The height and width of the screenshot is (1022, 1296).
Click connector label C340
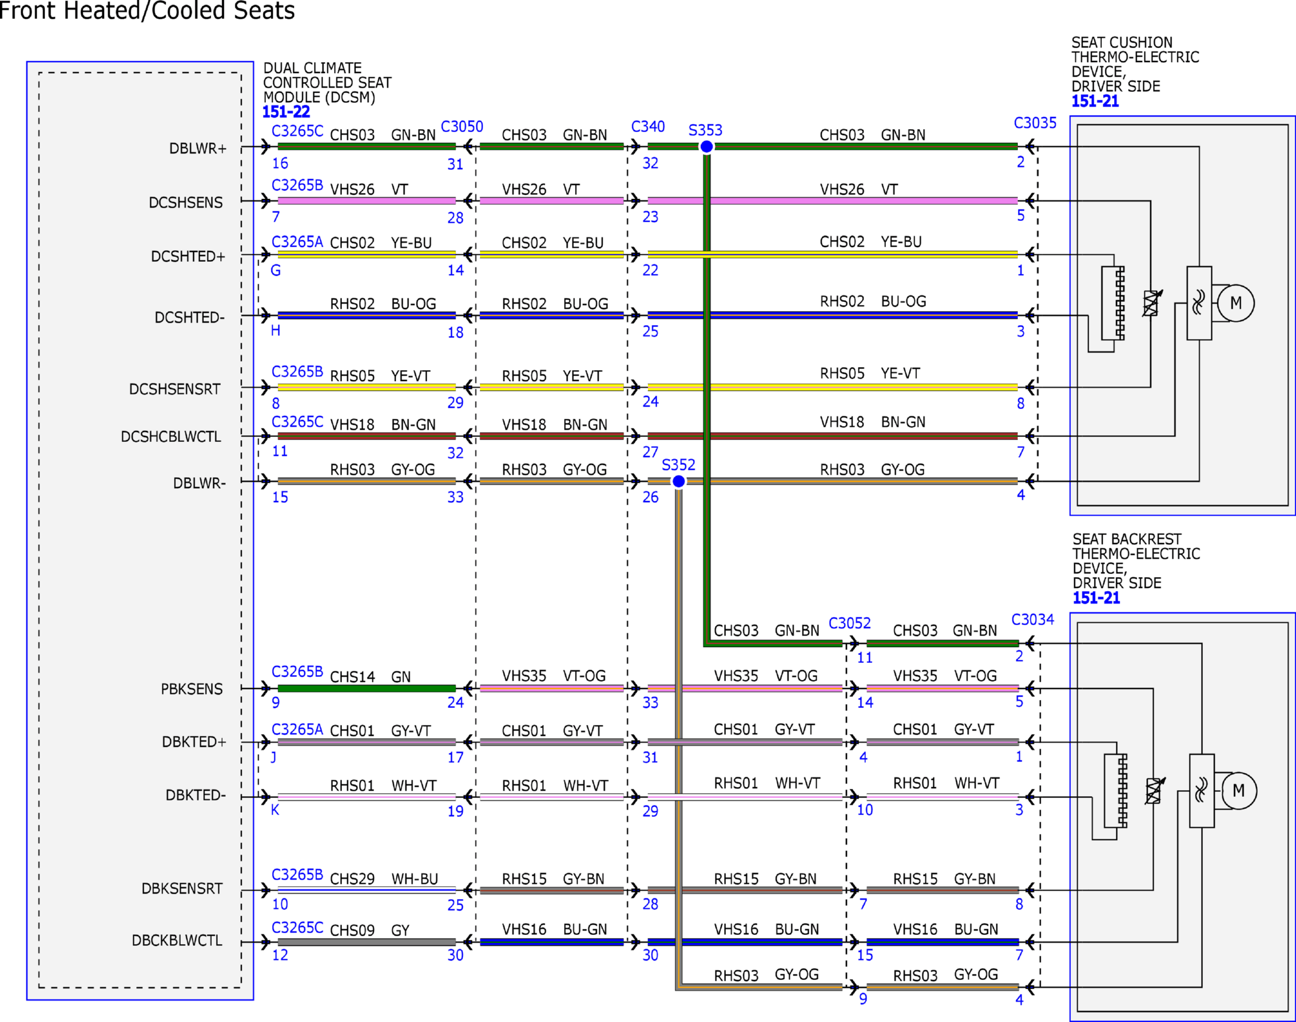648,127
